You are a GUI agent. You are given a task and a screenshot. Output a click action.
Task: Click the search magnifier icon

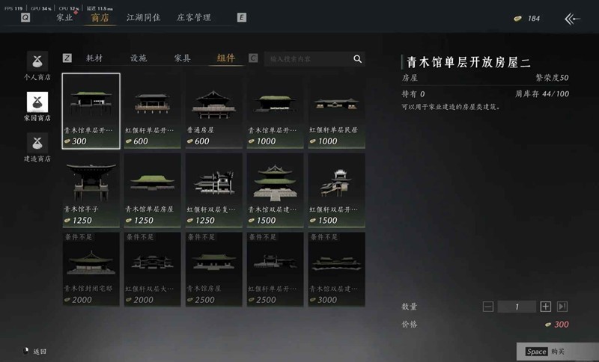pos(357,59)
